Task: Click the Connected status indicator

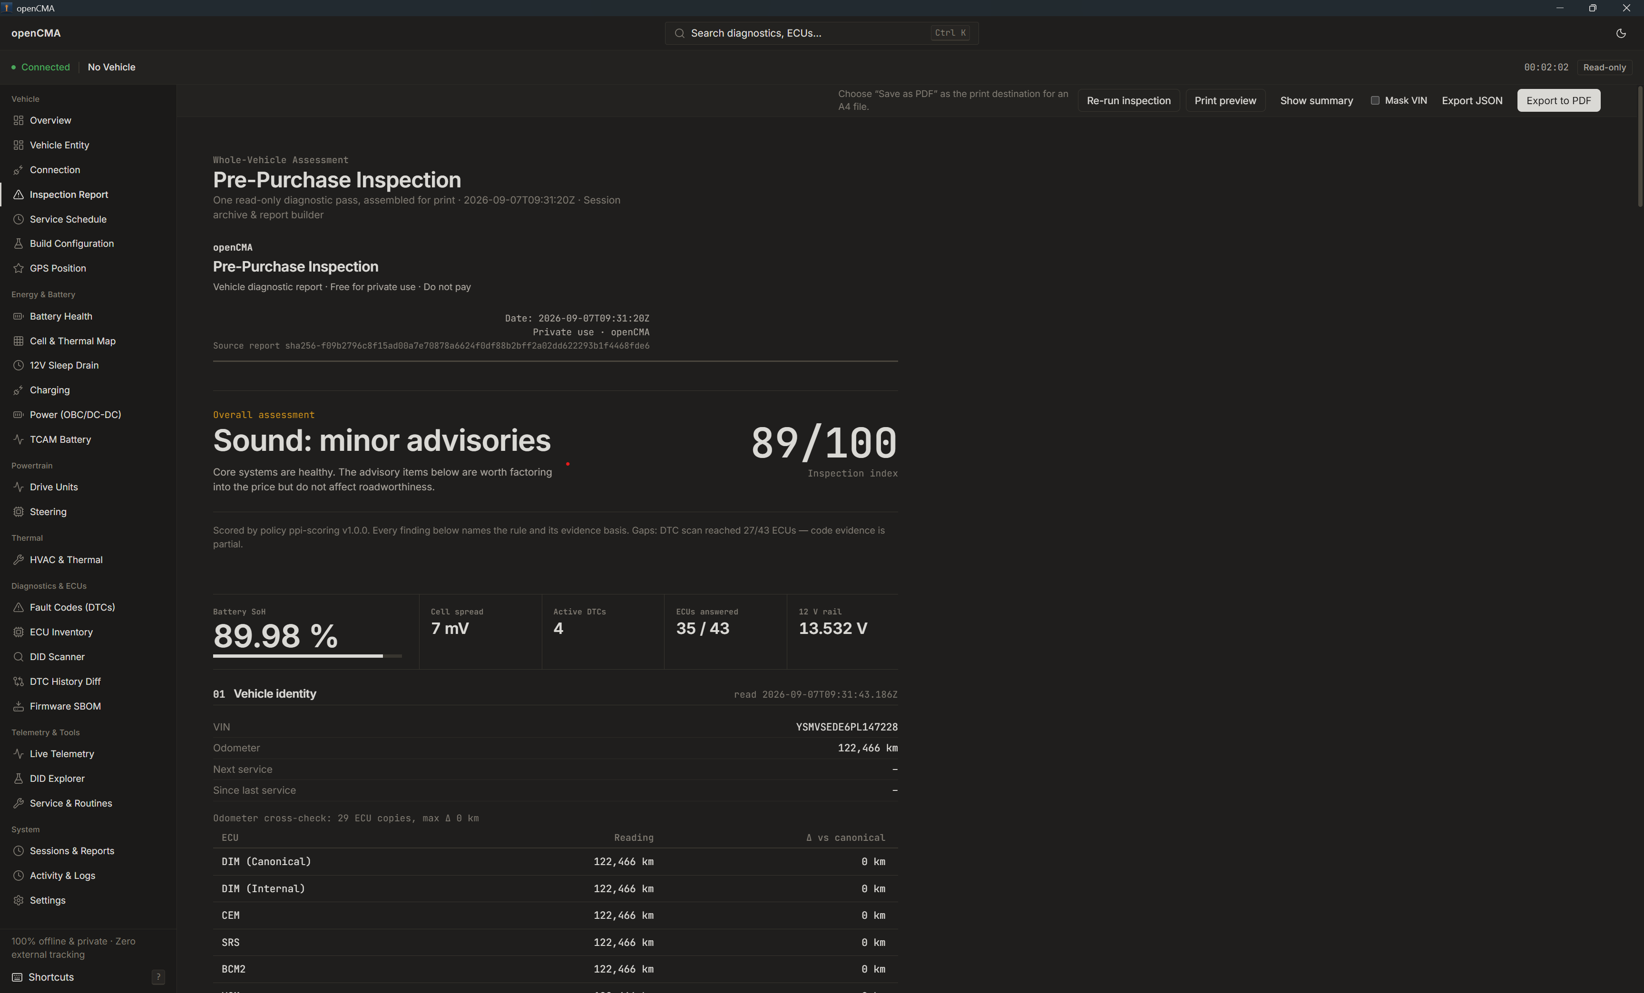Action: pos(41,68)
